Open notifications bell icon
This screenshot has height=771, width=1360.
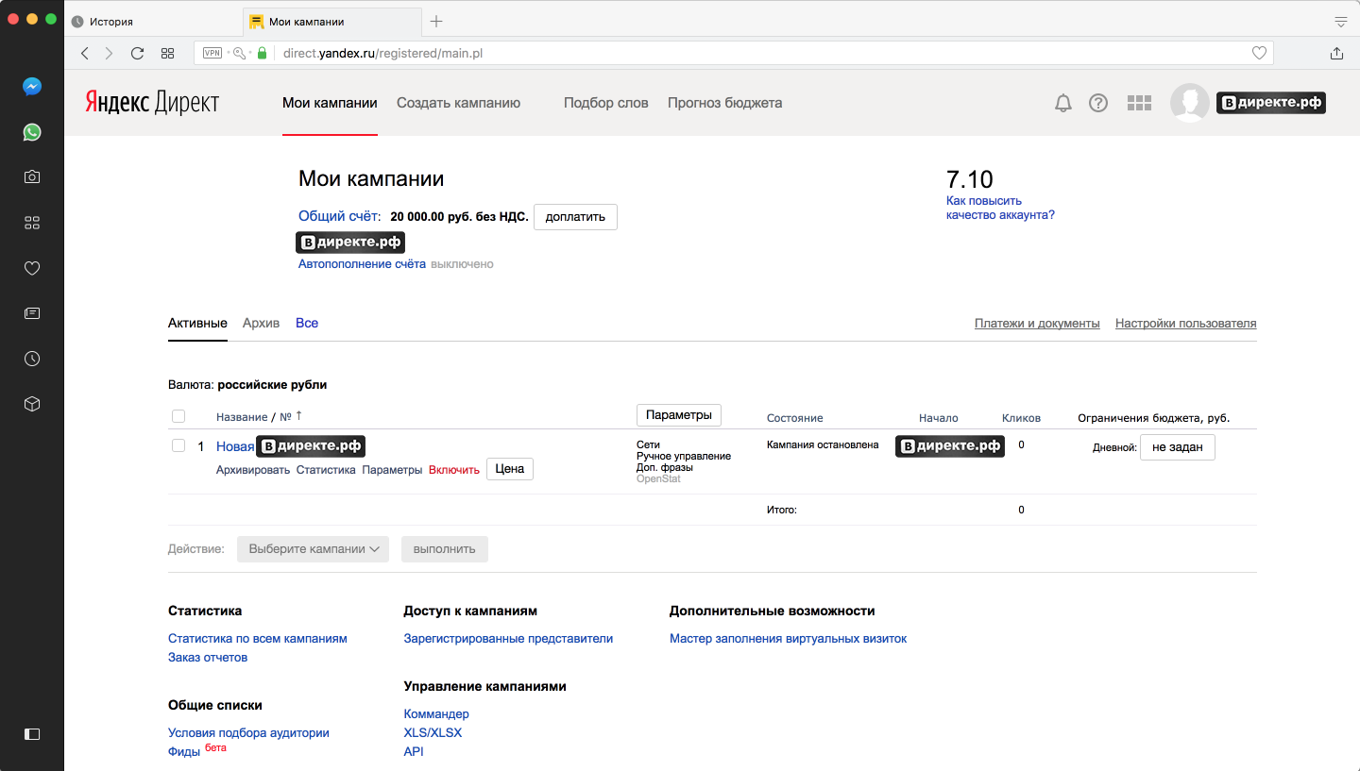point(1063,103)
